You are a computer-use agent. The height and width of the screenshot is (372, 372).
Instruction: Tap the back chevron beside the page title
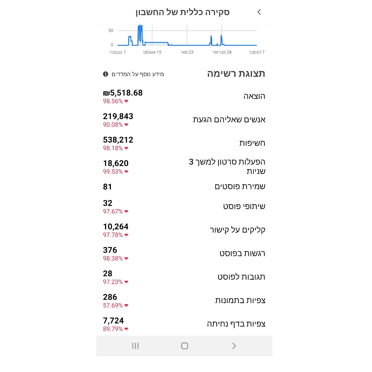tap(259, 12)
